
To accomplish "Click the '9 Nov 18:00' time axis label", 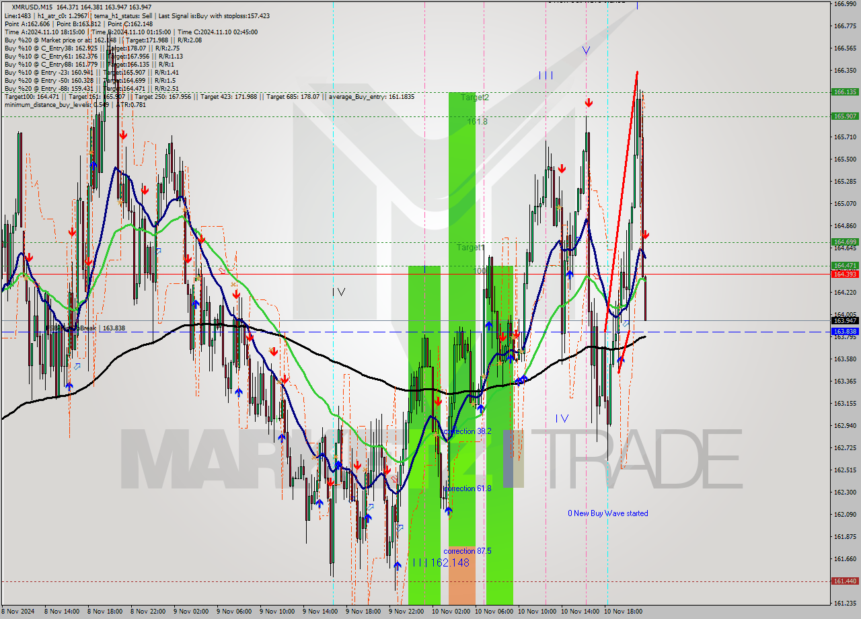I will coord(363,612).
